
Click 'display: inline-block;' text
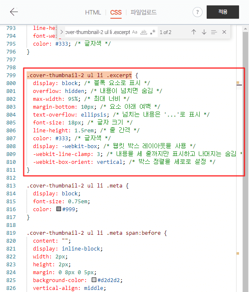click(68, 249)
